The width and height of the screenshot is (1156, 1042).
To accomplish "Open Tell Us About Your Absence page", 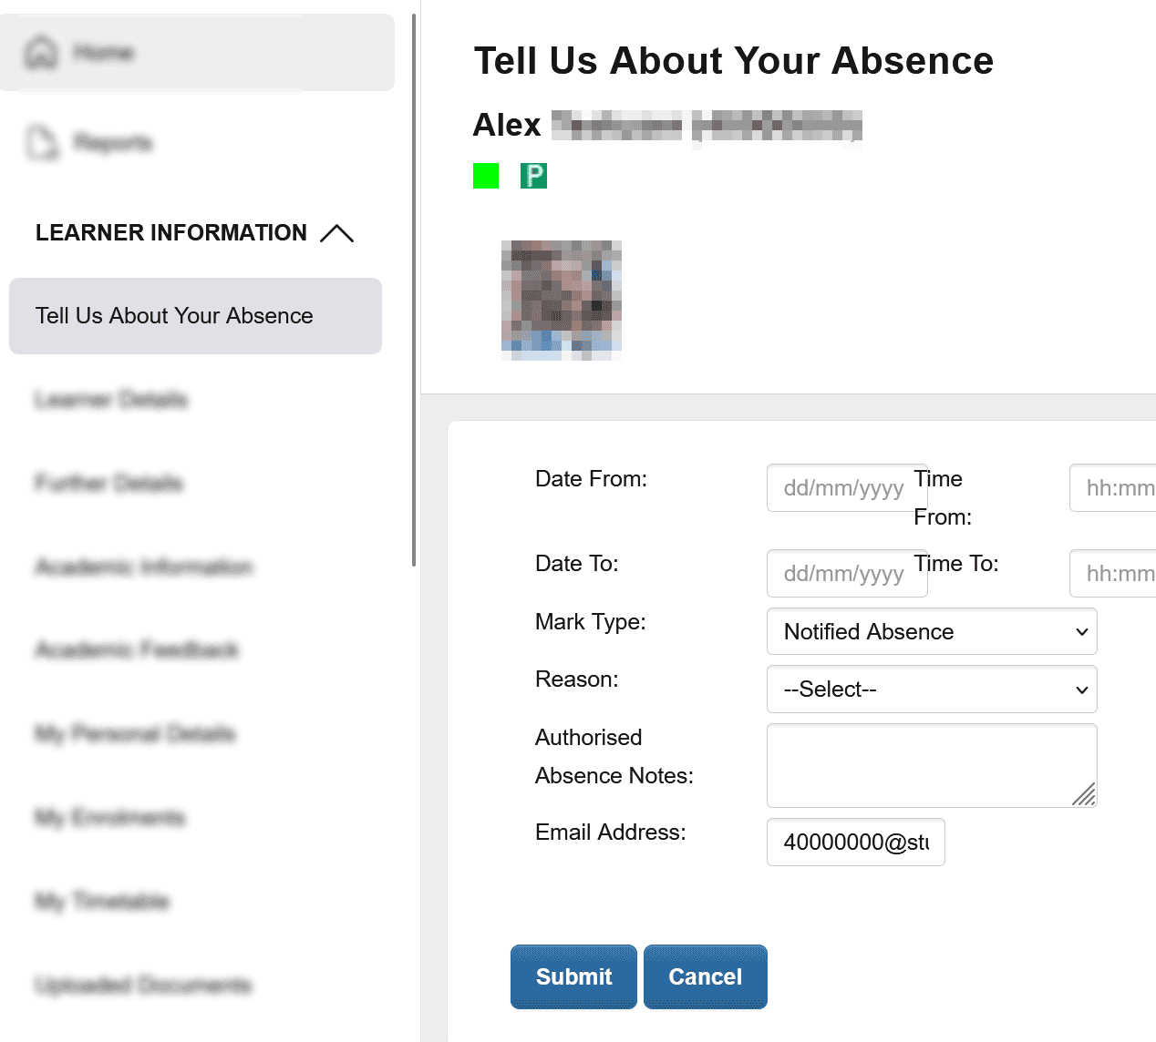I will tap(174, 316).
